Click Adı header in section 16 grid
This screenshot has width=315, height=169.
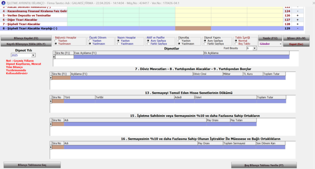(x=131, y=143)
